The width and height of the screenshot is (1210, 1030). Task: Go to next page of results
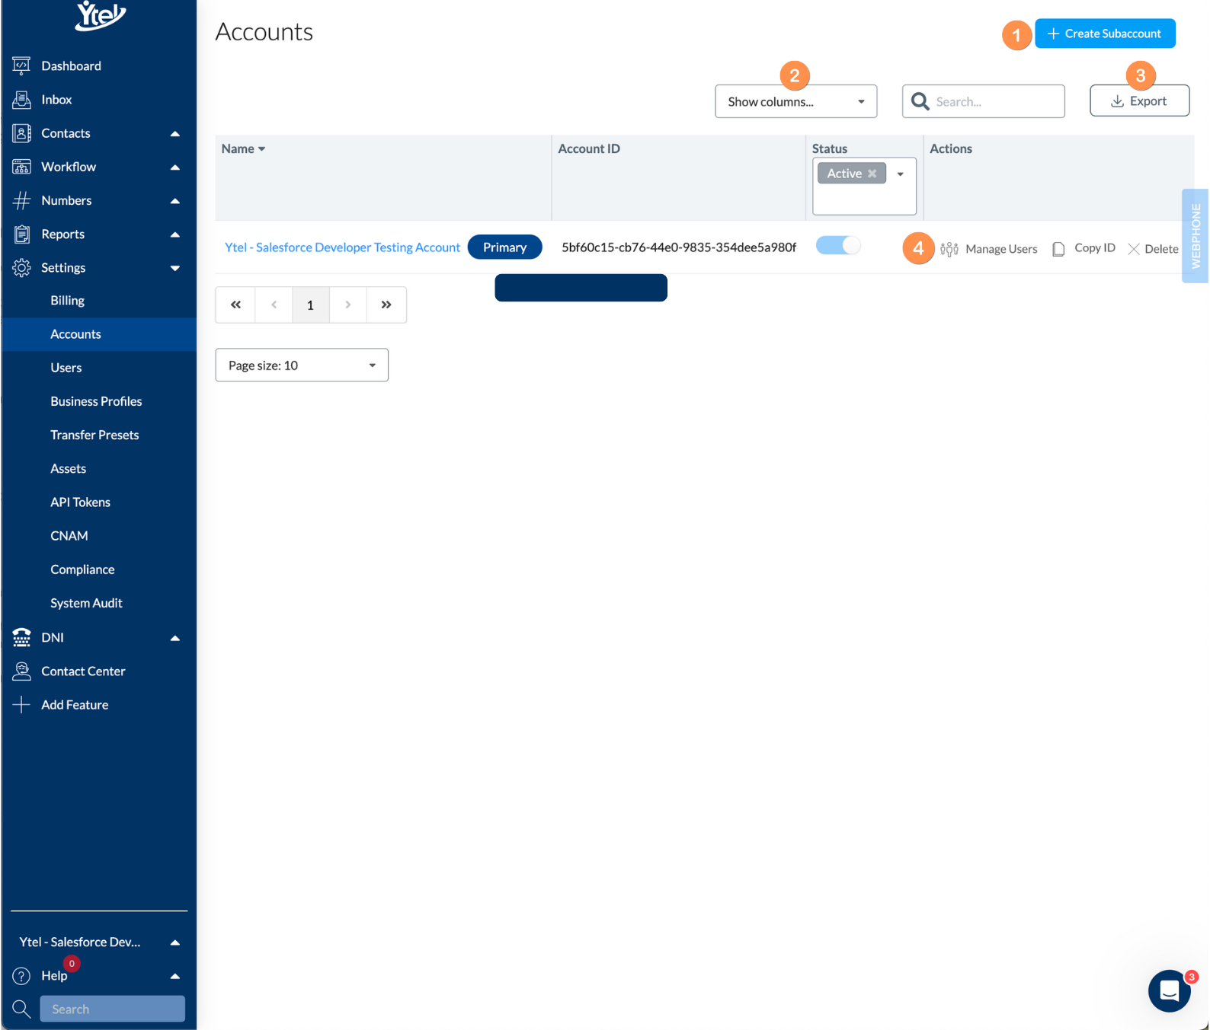[348, 305]
